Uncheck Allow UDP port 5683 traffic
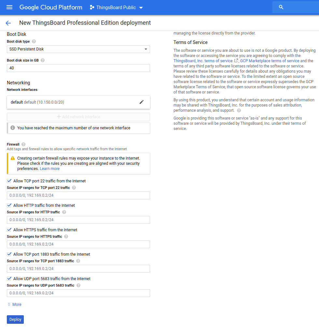The image size is (319, 327). [x=9, y=278]
